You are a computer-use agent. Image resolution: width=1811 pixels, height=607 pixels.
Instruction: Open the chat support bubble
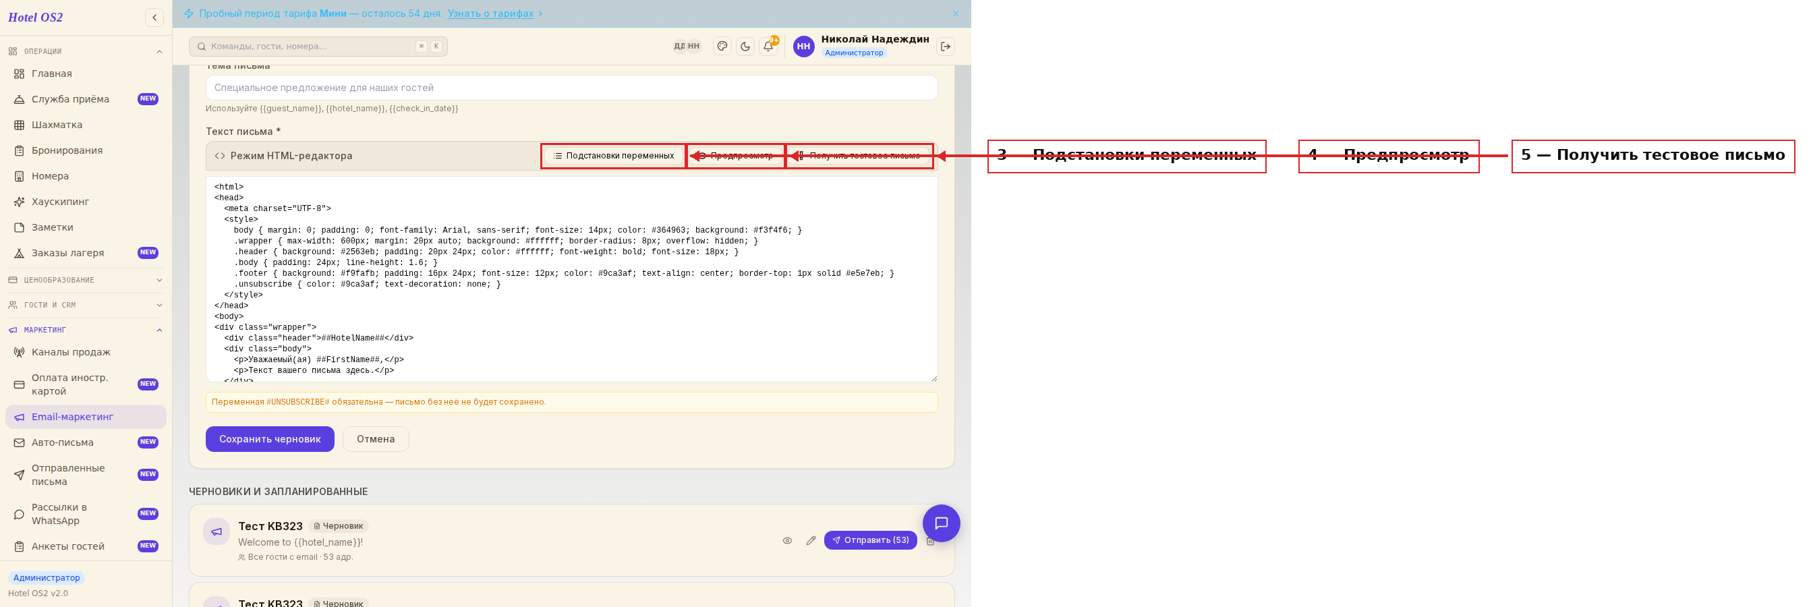942,523
